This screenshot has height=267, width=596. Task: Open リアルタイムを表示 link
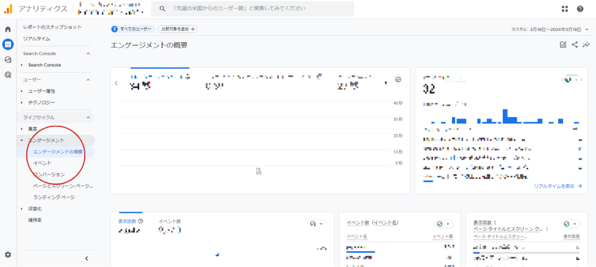point(558,186)
